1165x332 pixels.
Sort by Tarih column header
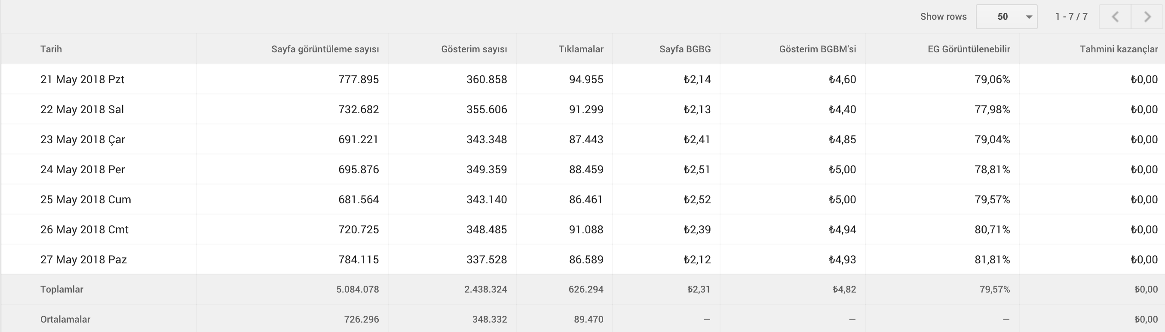click(x=51, y=49)
